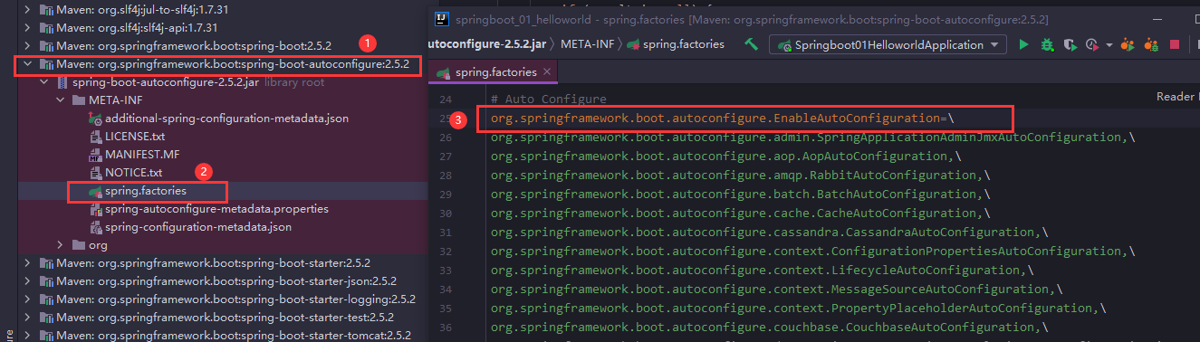This screenshot has height=342, width=1200.
Task: Click the spring-boot-starter-logging:2.5.2 library icon
Action: click(x=45, y=299)
